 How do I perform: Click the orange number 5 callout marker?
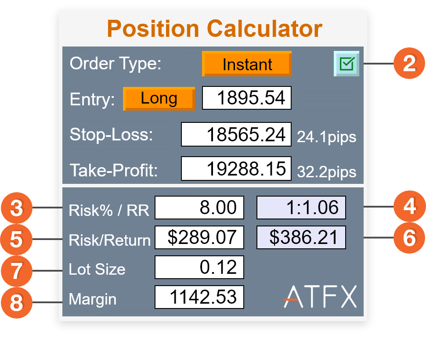16,239
